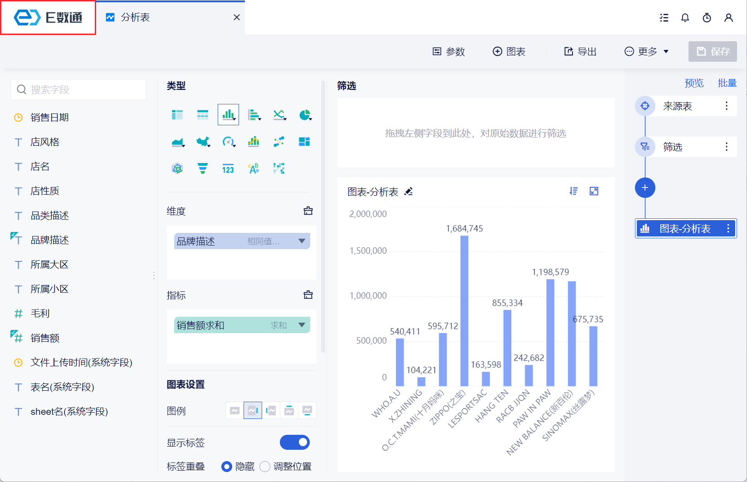747x482 pixels.
Task: Click the ZIPPO bar in the chart
Action: (x=464, y=311)
